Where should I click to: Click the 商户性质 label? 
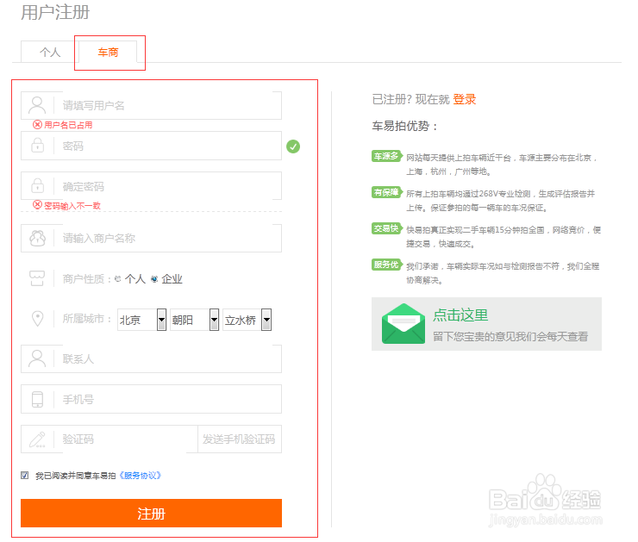(x=87, y=279)
